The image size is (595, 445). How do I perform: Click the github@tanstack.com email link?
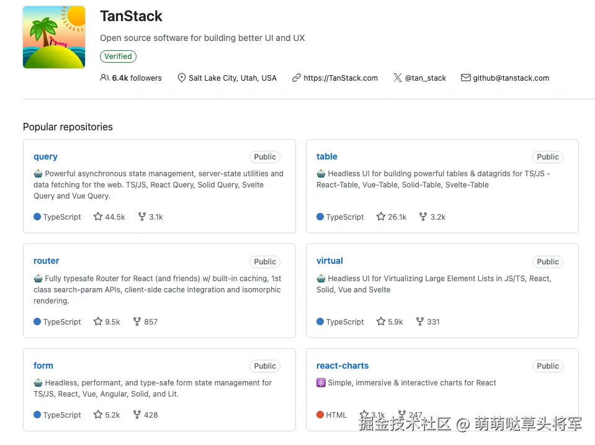tap(511, 78)
